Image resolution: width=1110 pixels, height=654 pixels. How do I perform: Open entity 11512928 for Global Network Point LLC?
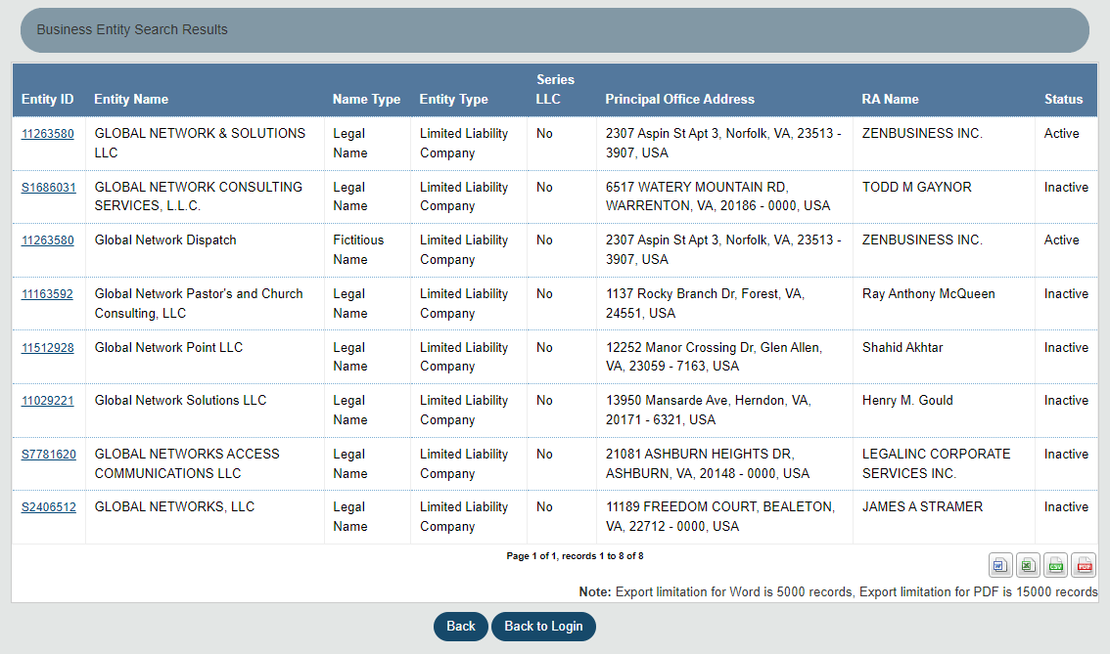pyautogui.click(x=47, y=347)
